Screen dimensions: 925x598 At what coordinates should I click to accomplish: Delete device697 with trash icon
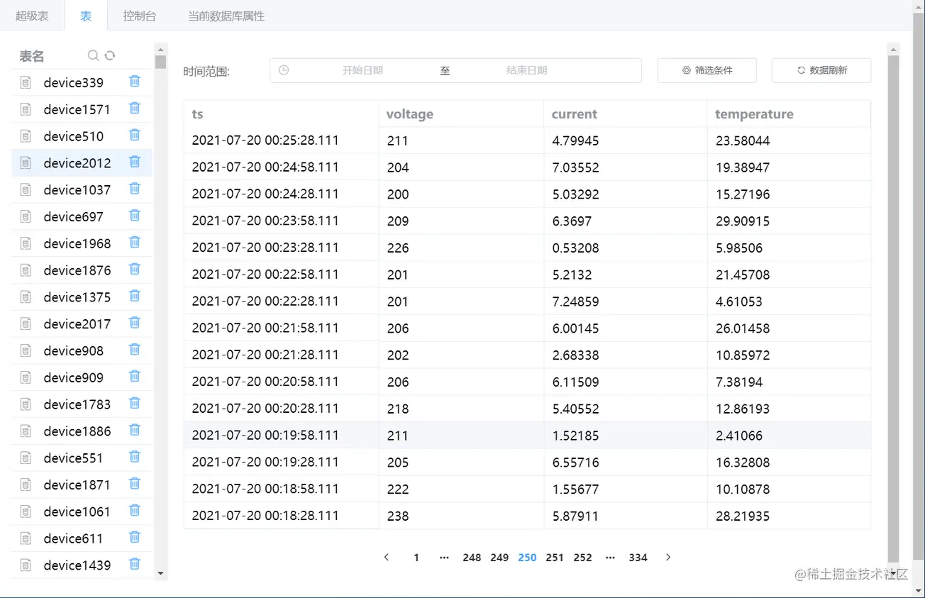coord(135,216)
